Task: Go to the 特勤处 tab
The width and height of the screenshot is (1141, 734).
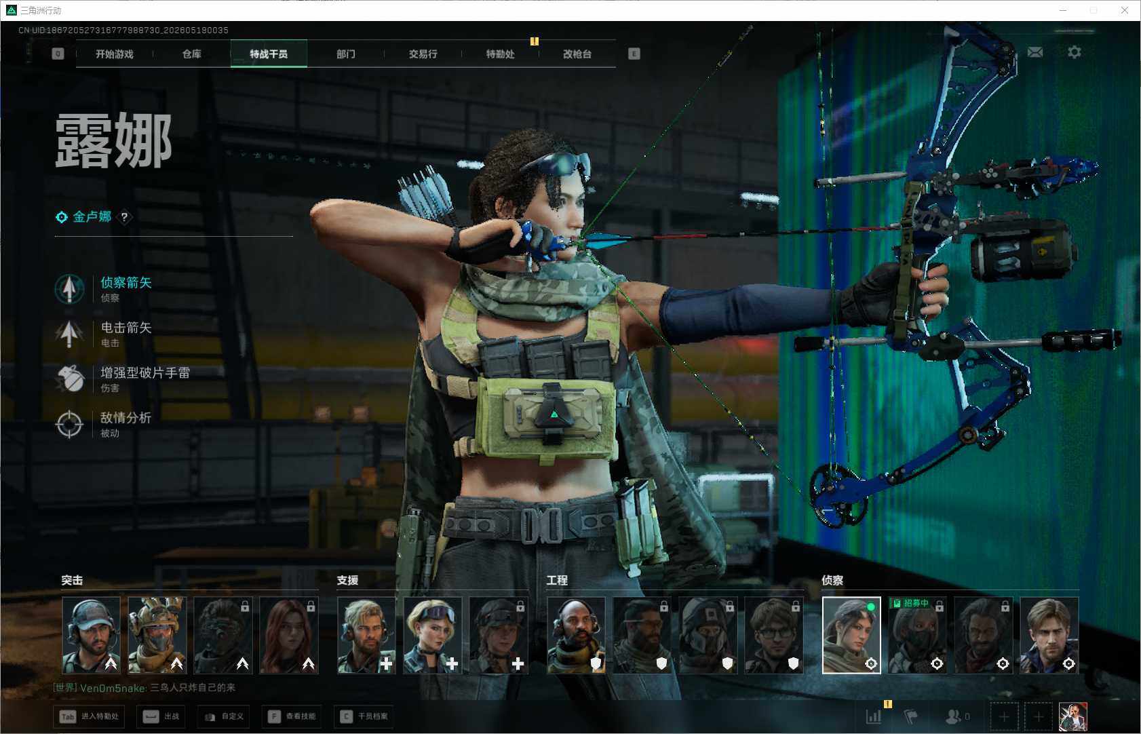Action: pyautogui.click(x=501, y=54)
